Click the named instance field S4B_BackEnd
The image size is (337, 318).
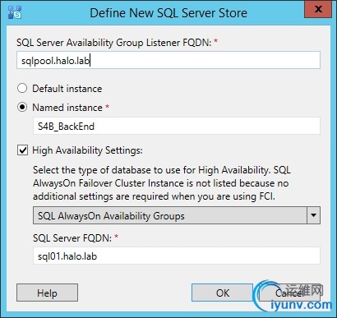177,126
